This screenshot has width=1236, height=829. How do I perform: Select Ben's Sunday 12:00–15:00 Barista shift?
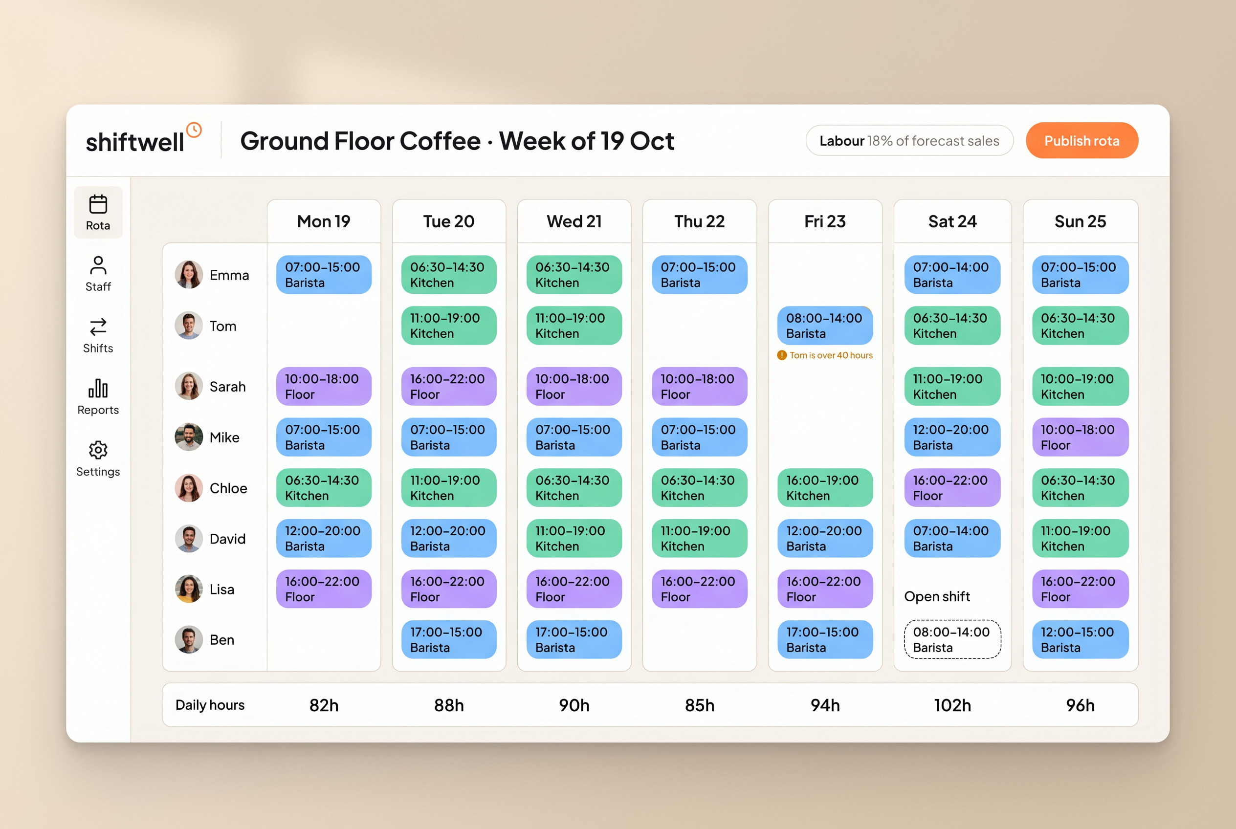[1080, 639]
